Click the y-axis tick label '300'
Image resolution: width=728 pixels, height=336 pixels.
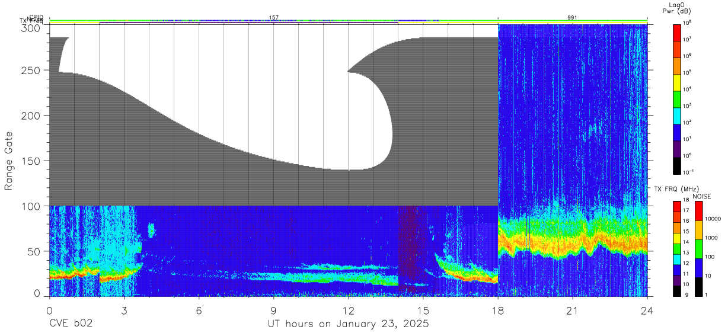pos(32,28)
